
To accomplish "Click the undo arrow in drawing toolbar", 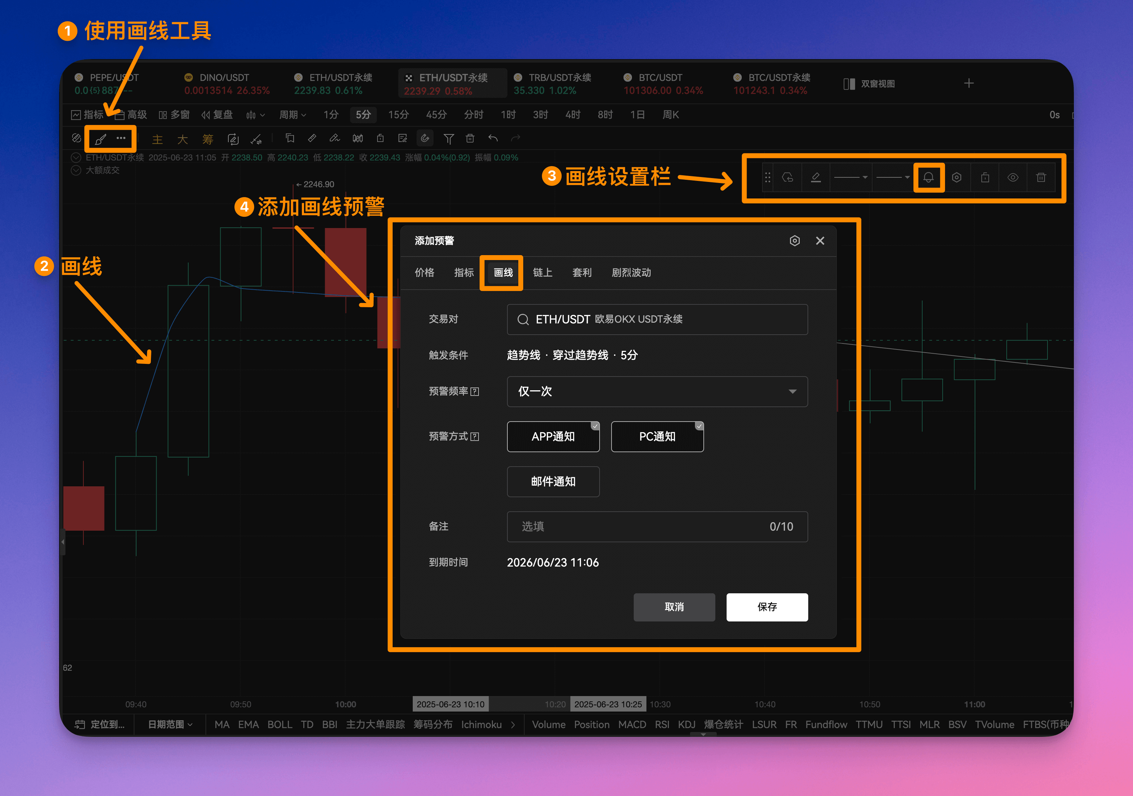I will pos(493,138).
